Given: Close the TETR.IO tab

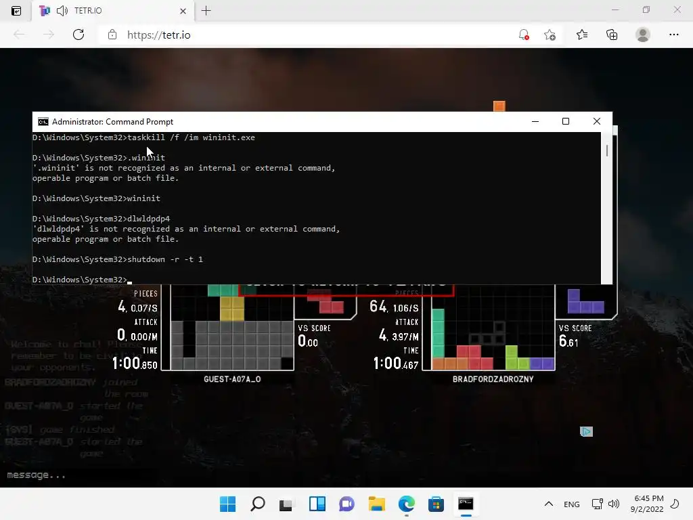Looking at the screenshot, I should pos(183,11).
